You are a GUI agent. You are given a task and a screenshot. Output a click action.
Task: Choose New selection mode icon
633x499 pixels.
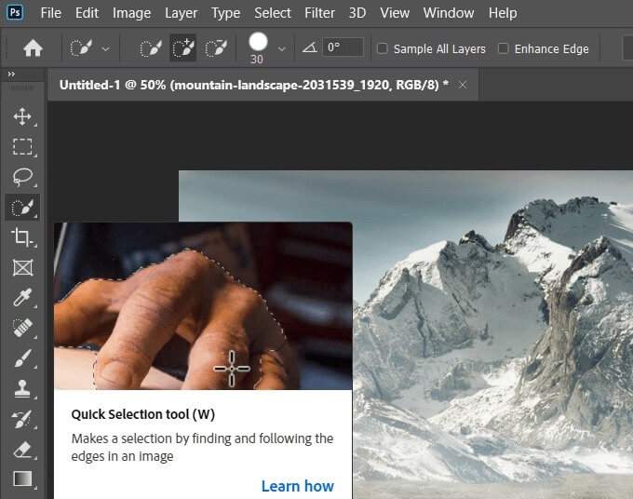point(151,48)
